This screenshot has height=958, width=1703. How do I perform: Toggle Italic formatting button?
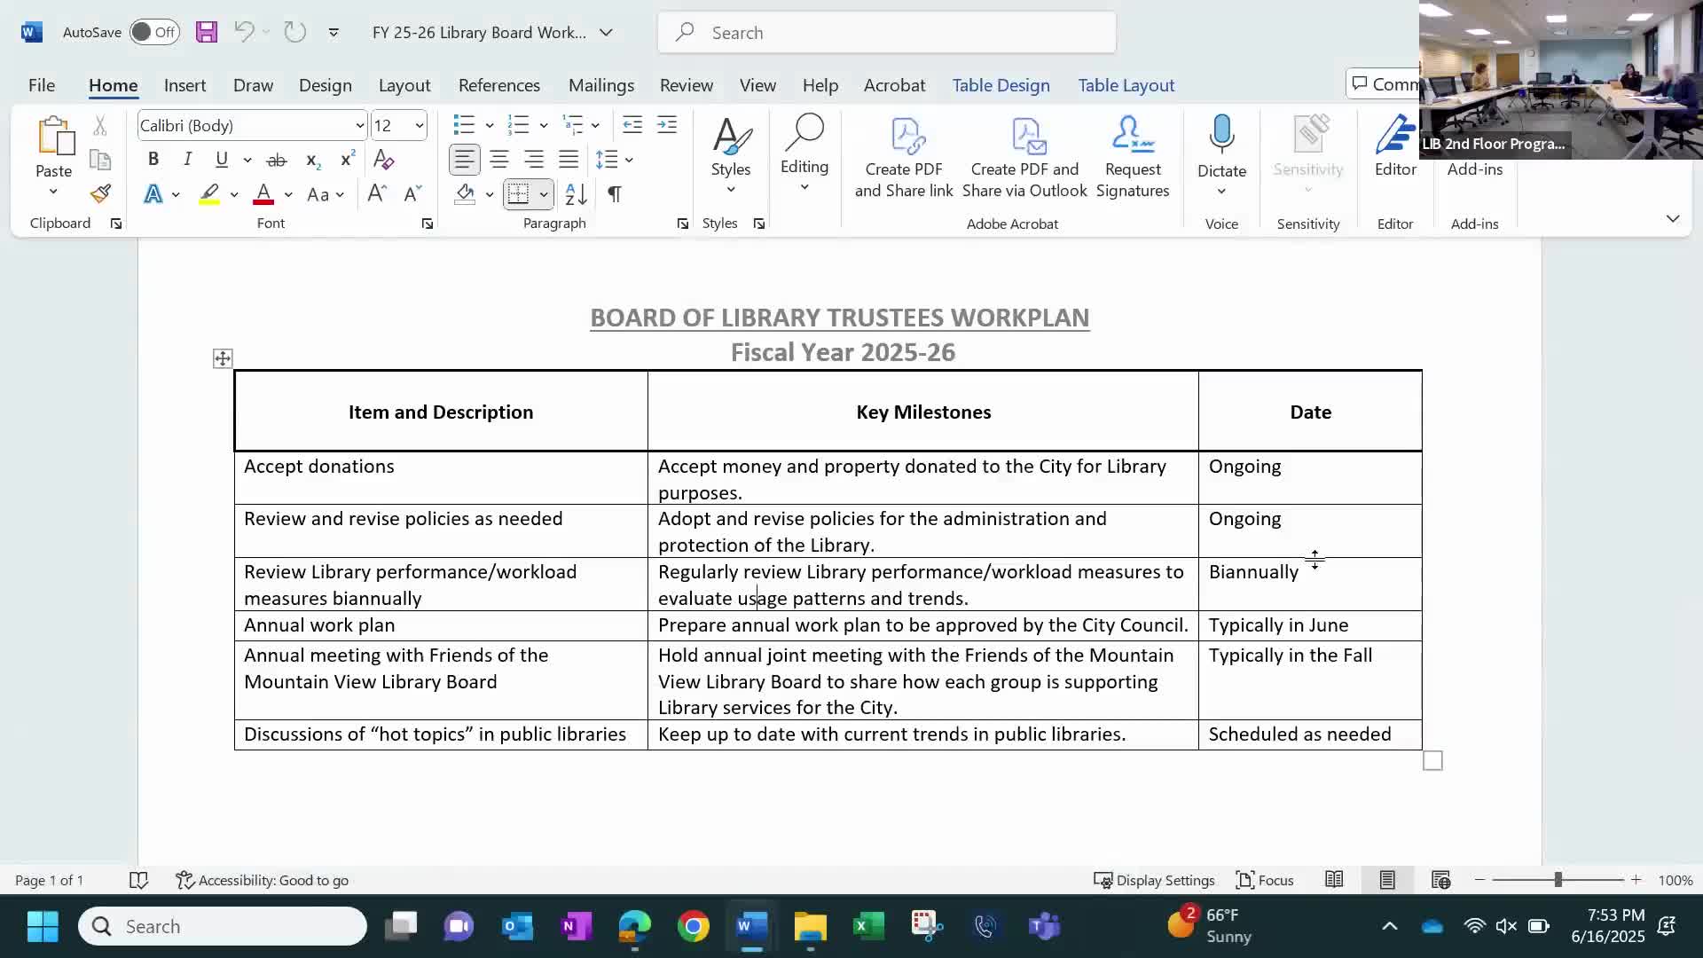187,160
